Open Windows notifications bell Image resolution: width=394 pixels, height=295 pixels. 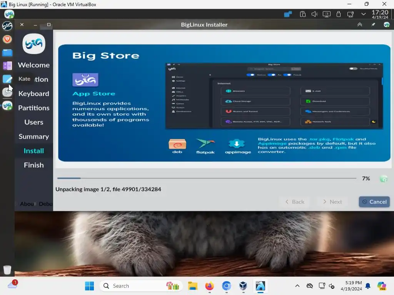coord(368,286)
